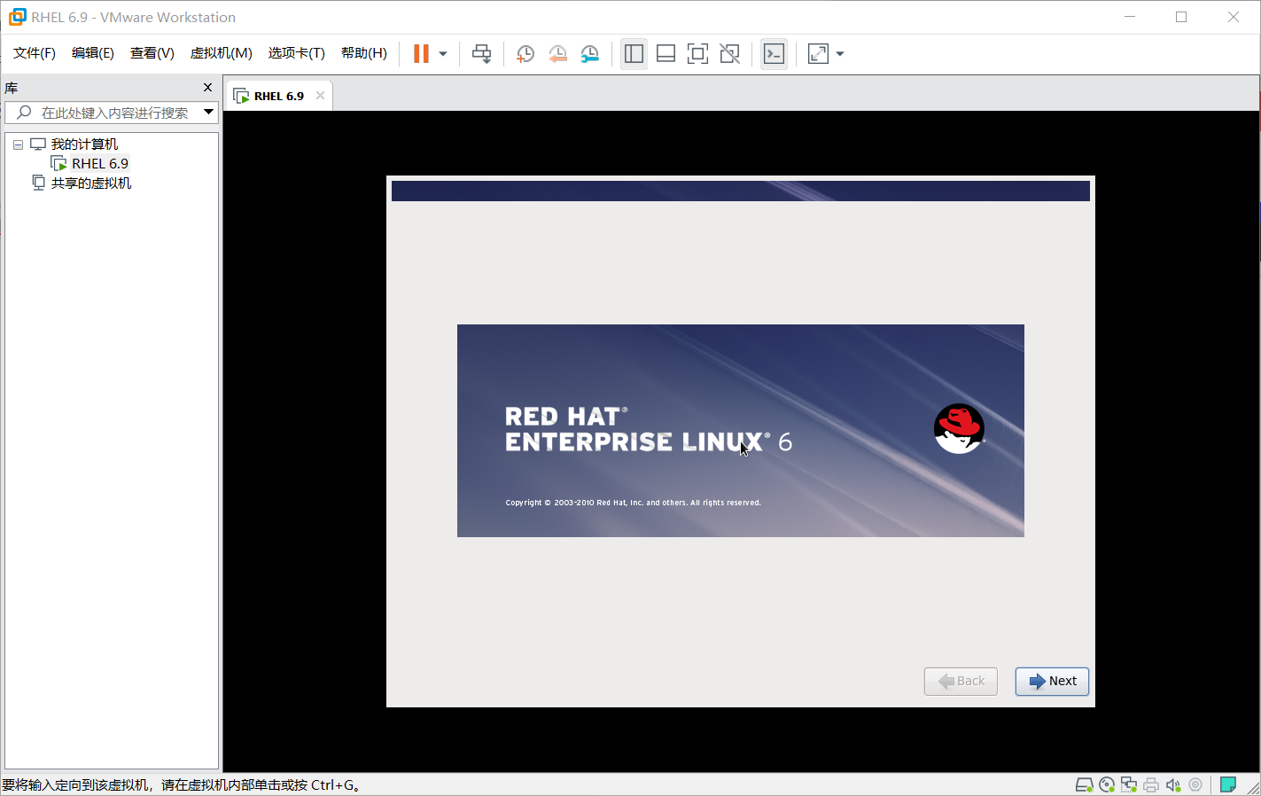Open the 帮助(H) menu
This screenshot has width=1261, height=796.
(364, 53)
